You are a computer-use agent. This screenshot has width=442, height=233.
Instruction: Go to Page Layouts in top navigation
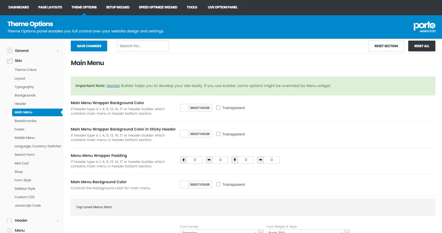(x=50, y=7)
